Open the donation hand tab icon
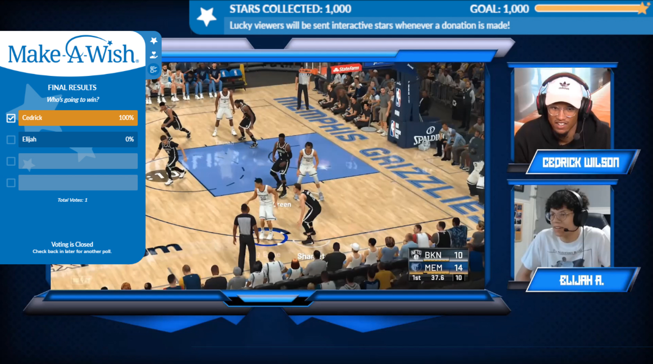 coord(154,55)
